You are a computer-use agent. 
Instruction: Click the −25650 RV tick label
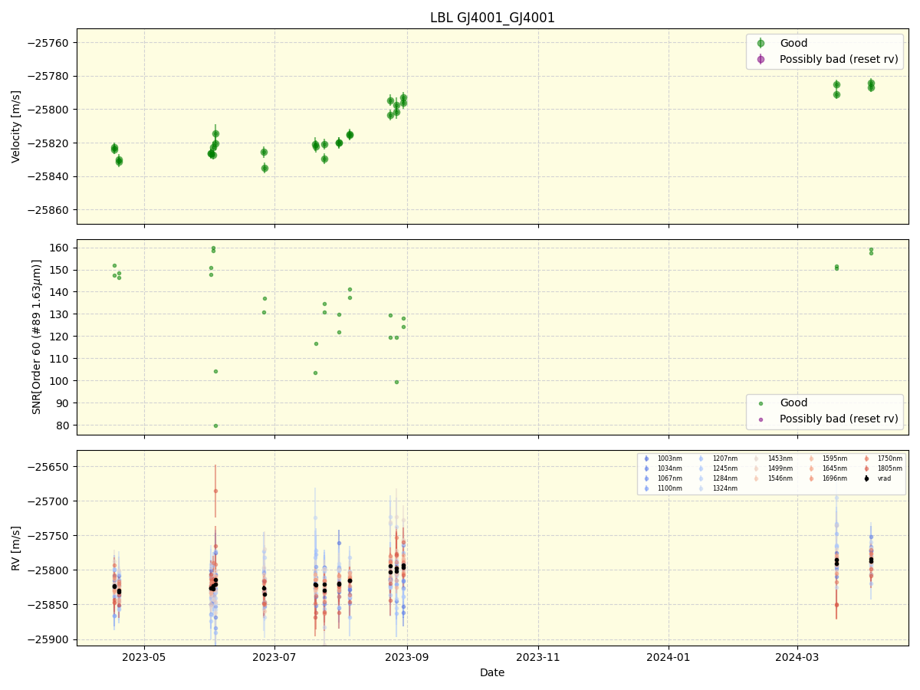coord(48,467)
